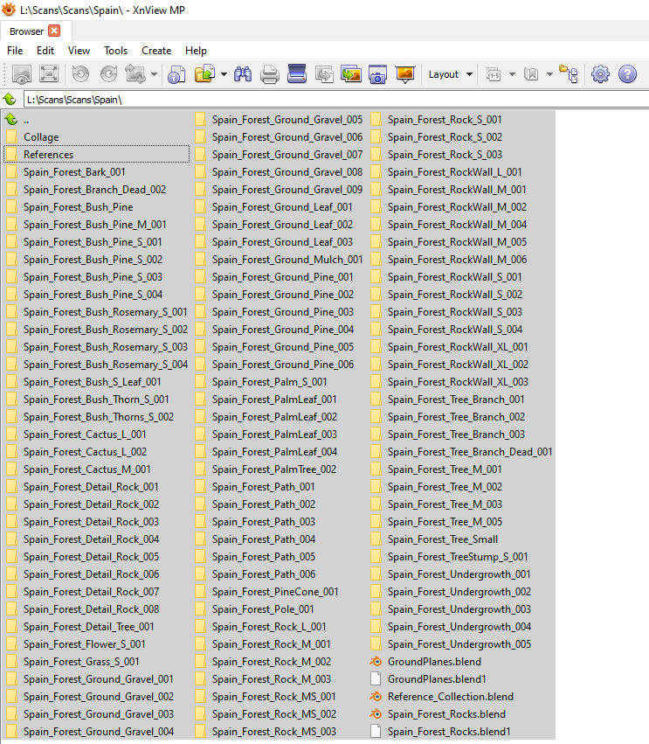Select Spain_Forest_TreeStump_S_001 folder
This screenshot has width=649, height=744.
click(461, 557)
